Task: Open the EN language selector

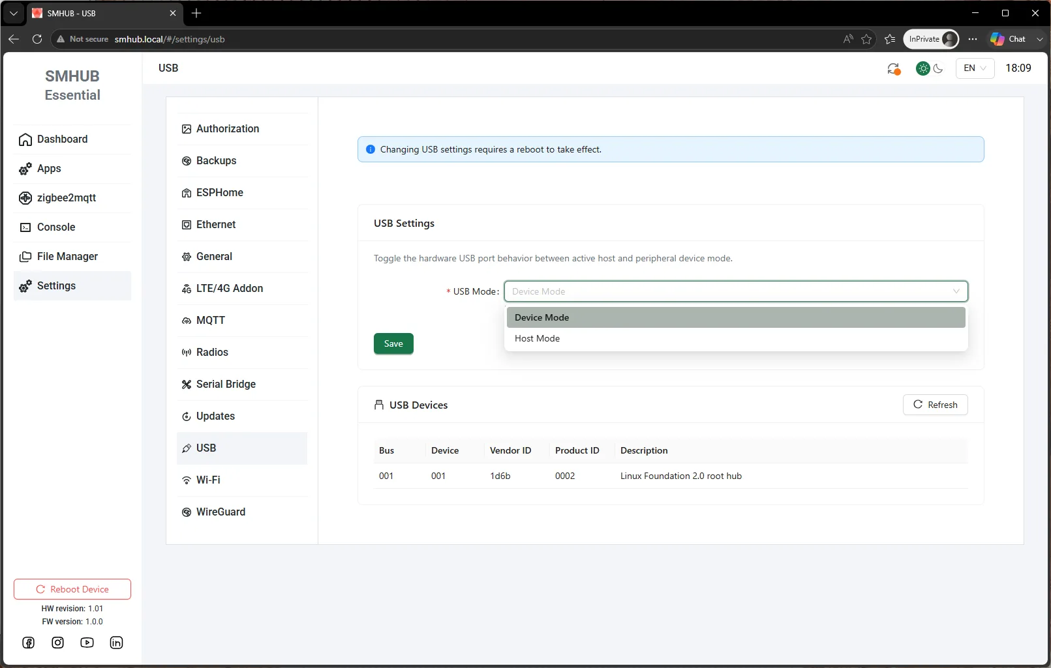Action: pyautogui.click(x=975, y=68)
